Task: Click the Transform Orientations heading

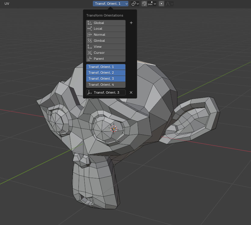Action: pyautogui.click(x=105, y=15)
